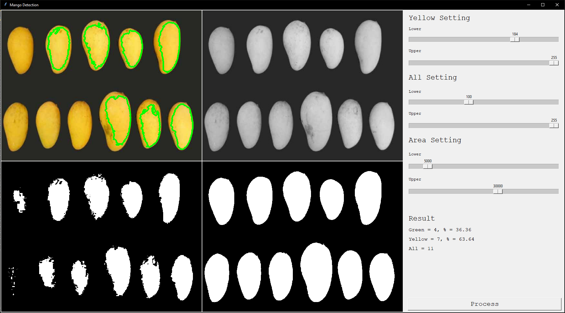Screen dimensions: 565x313
Task: Select the Yellow = 7 result text
Action: tap(441, 239)
